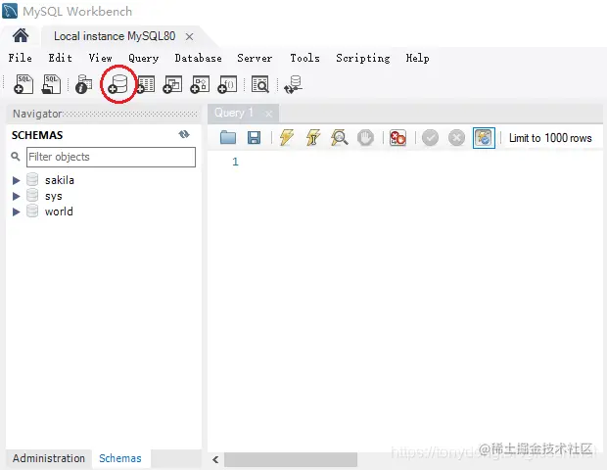Close the Query 1 tab
Screen dimensions: 607x470
[x=268, y=114]
